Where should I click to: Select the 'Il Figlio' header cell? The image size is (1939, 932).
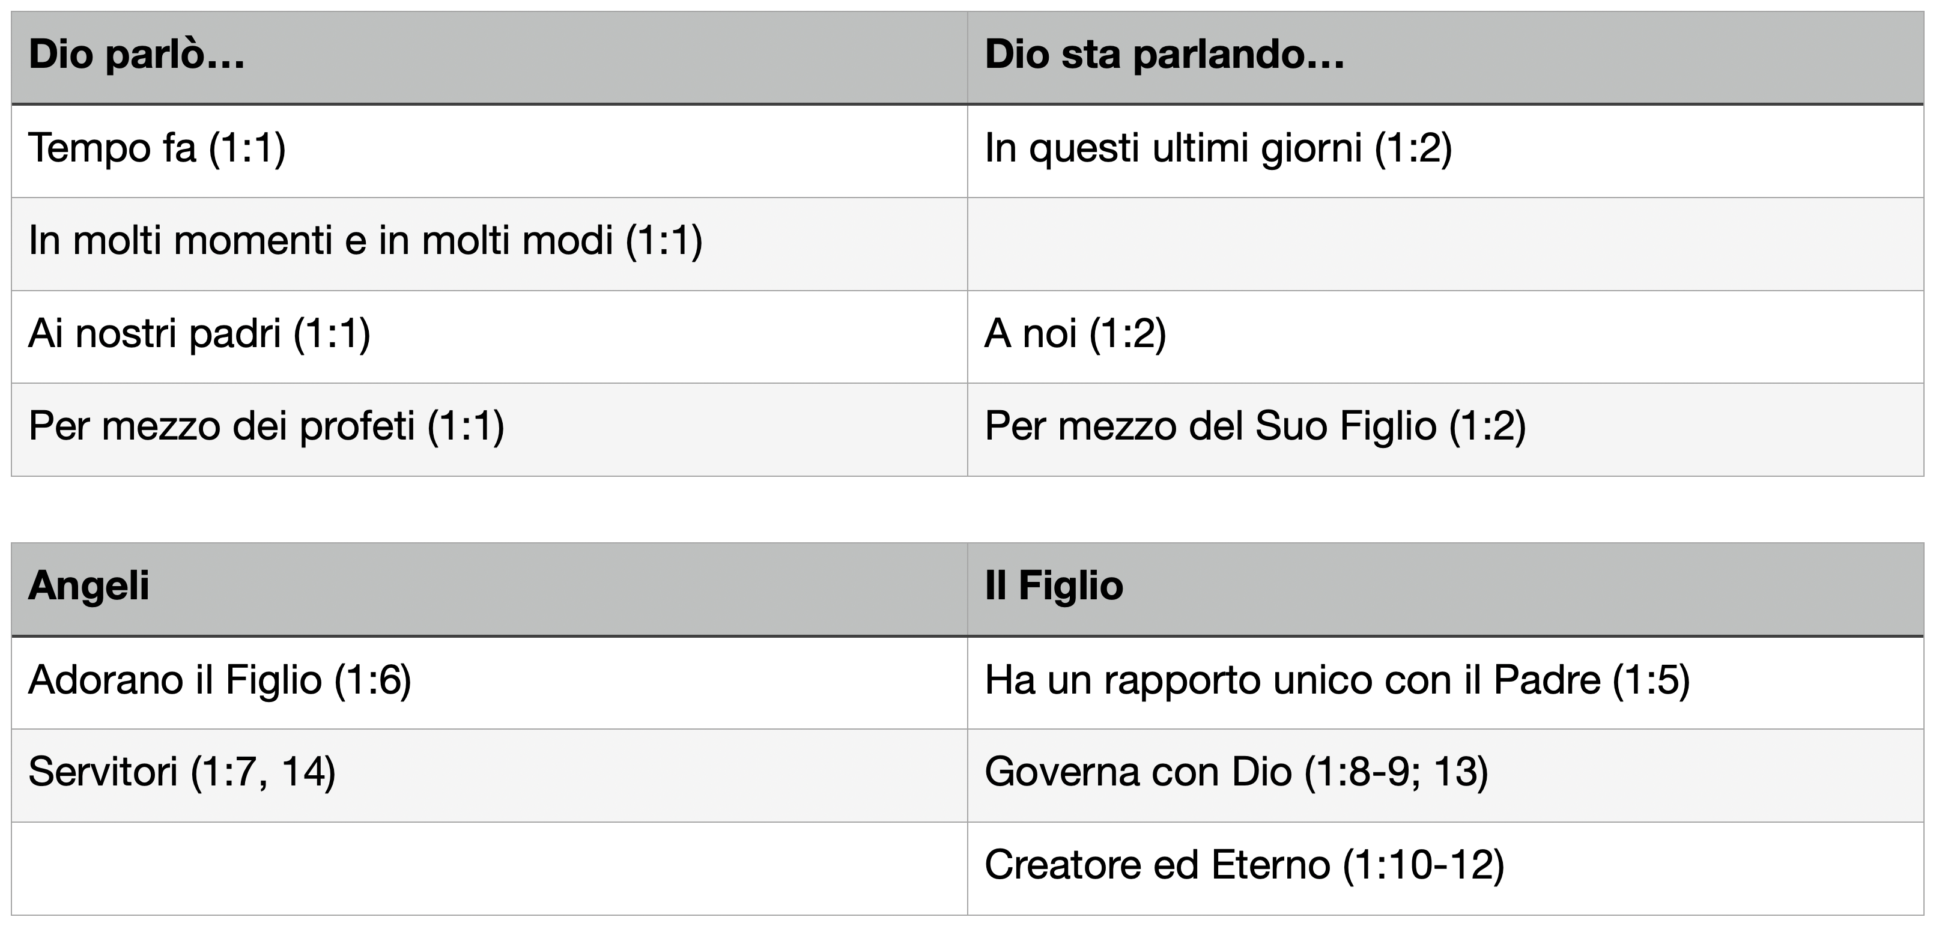[x=1445, y=589]
